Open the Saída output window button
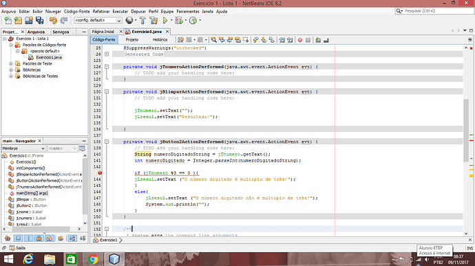 click(17, 248)
